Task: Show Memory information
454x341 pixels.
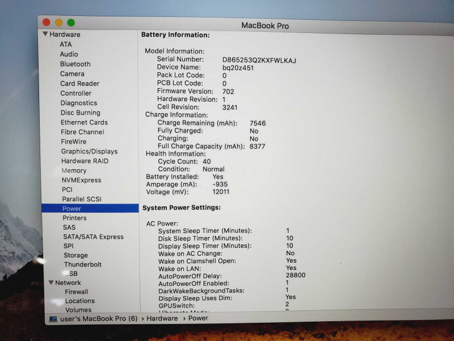Action: tap(74, 170)
